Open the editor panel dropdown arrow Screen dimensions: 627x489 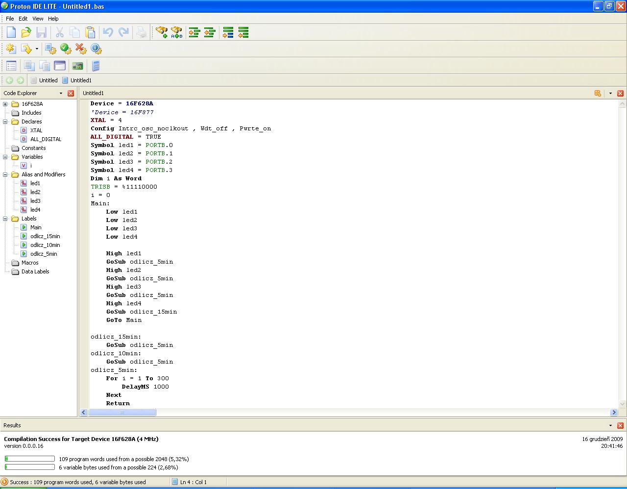click(x=610, y=93)
